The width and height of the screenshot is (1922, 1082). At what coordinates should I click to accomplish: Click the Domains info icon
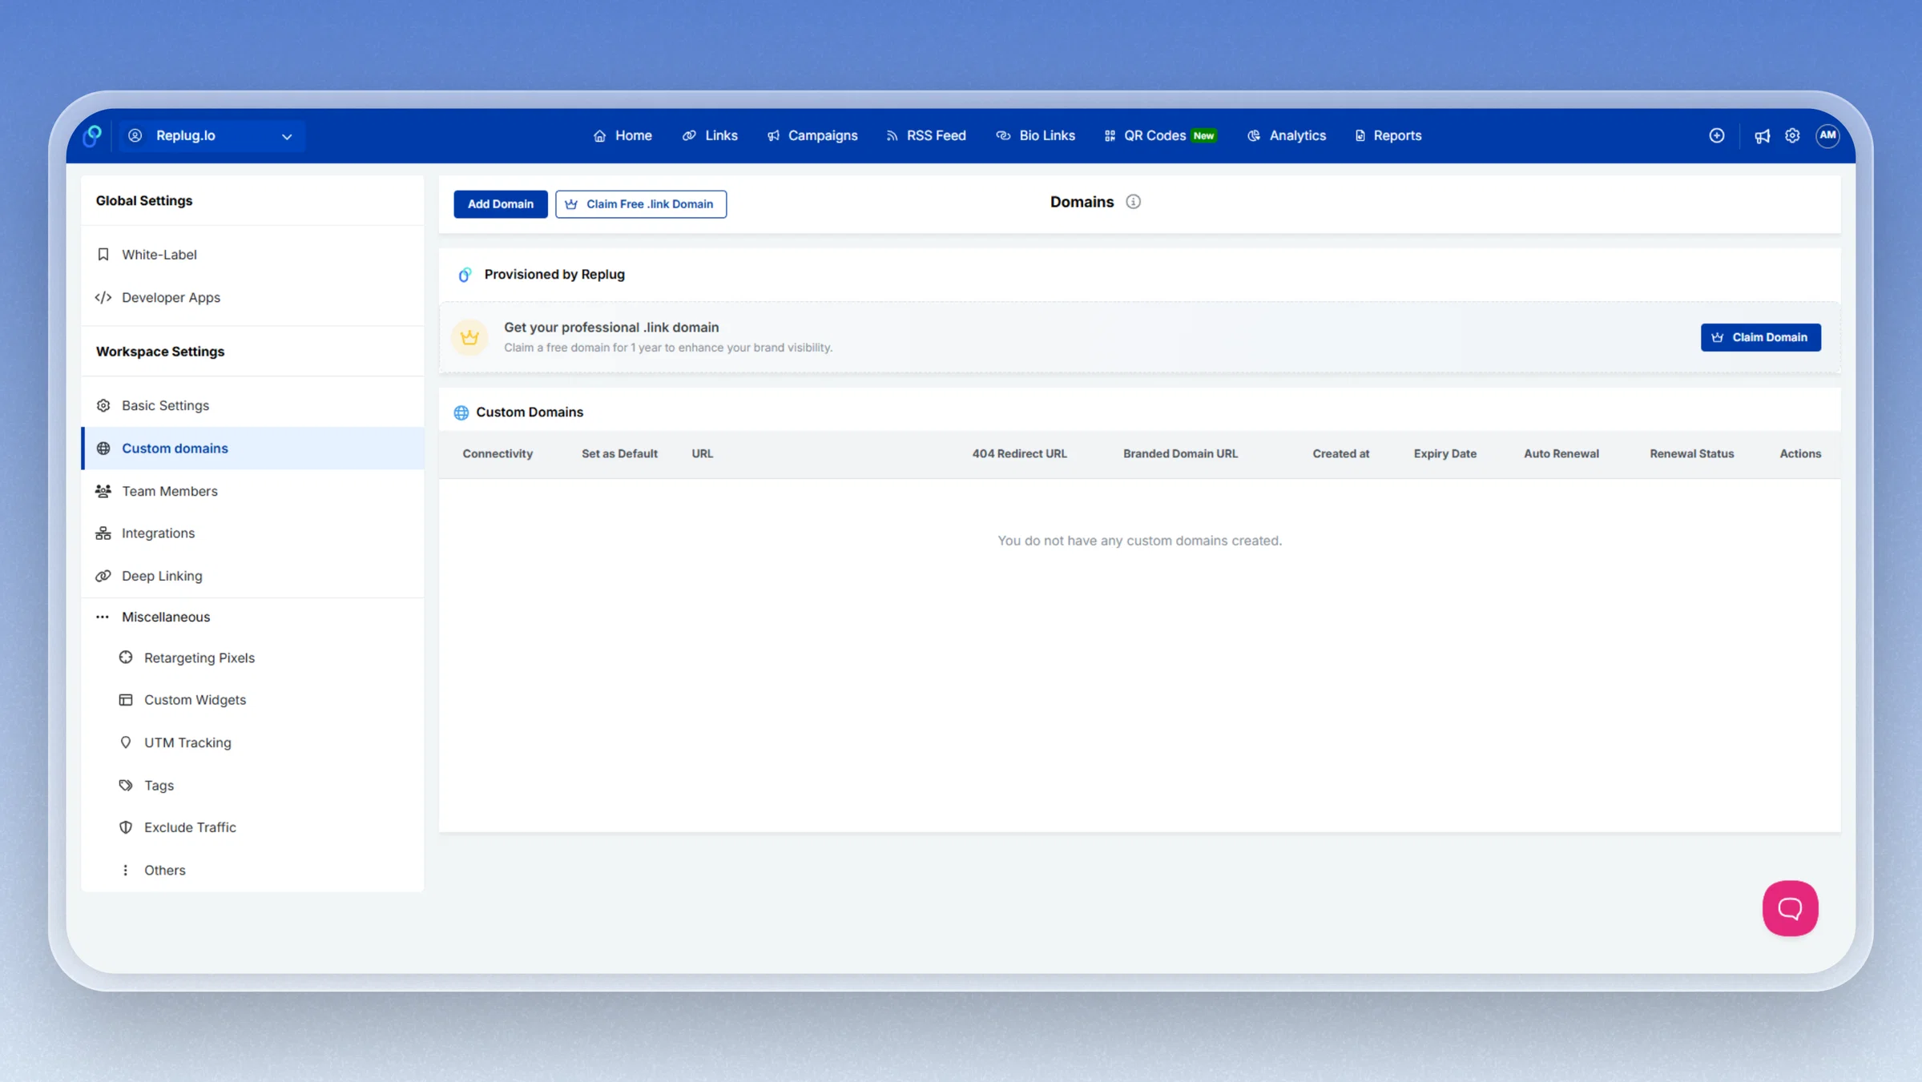click(x=1133, y=202)
